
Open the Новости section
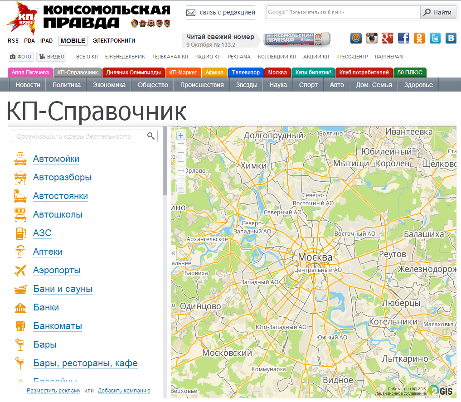[28, 85]
